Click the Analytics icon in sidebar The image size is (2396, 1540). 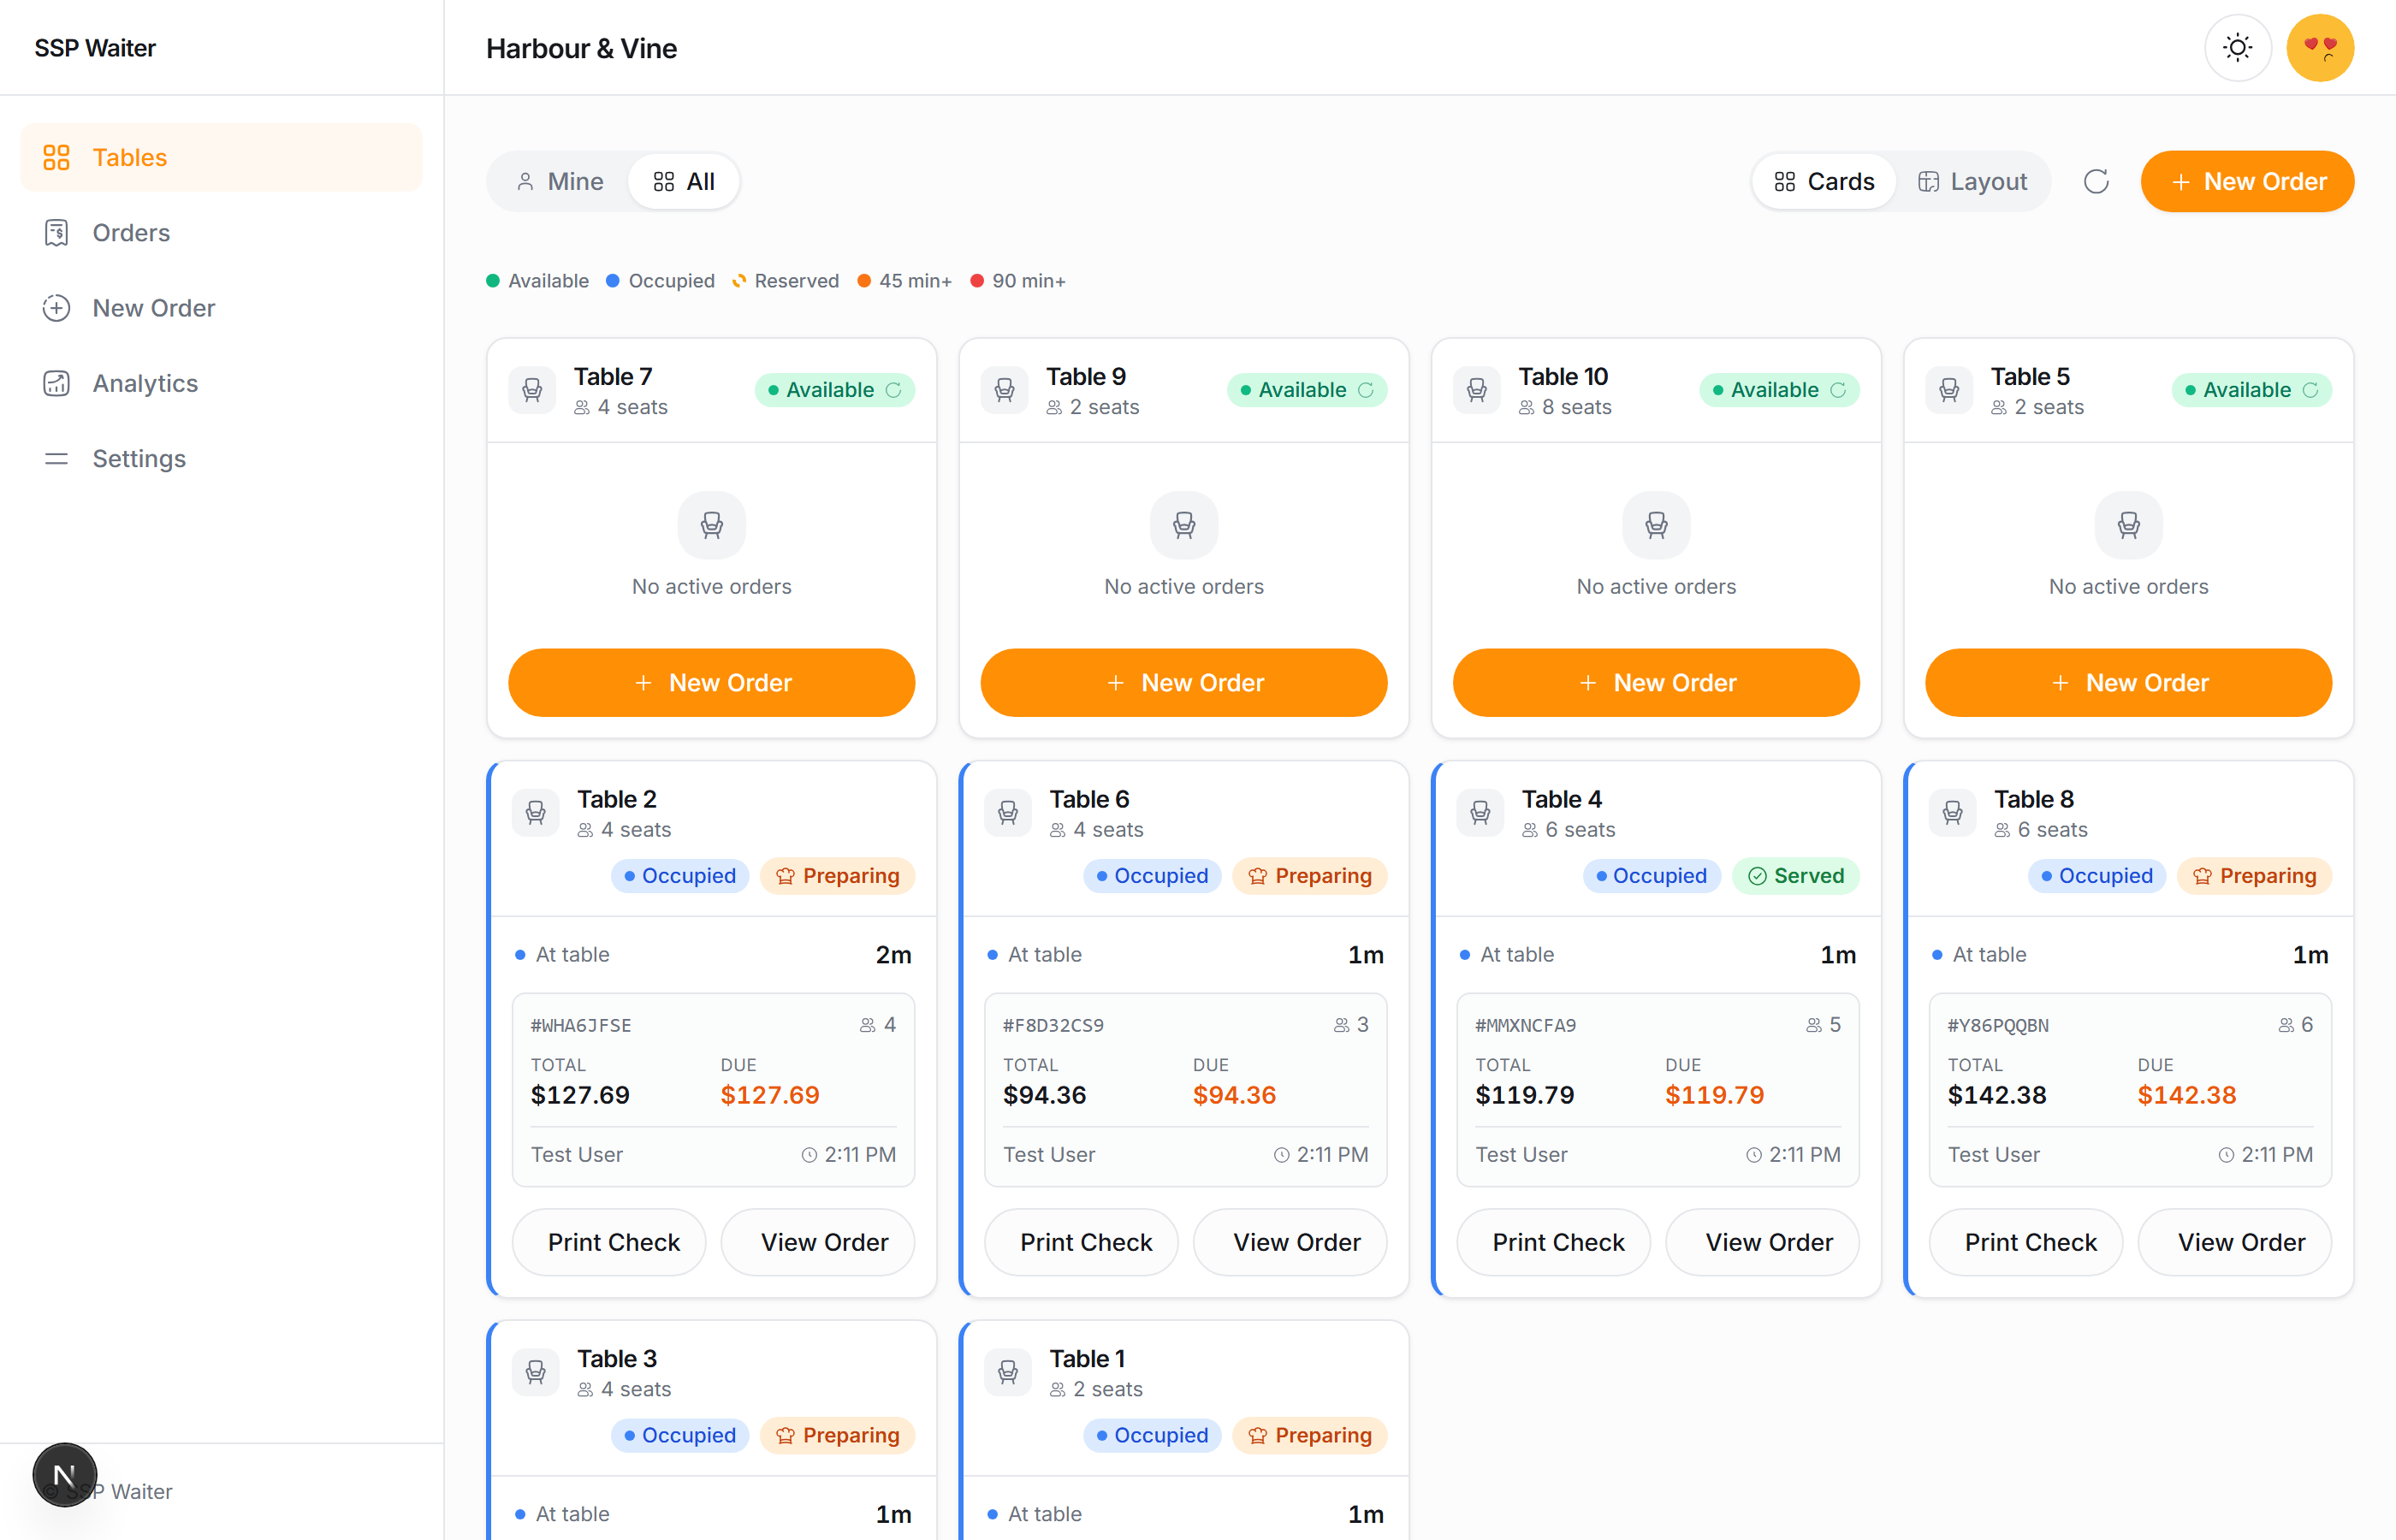[56, 383]
